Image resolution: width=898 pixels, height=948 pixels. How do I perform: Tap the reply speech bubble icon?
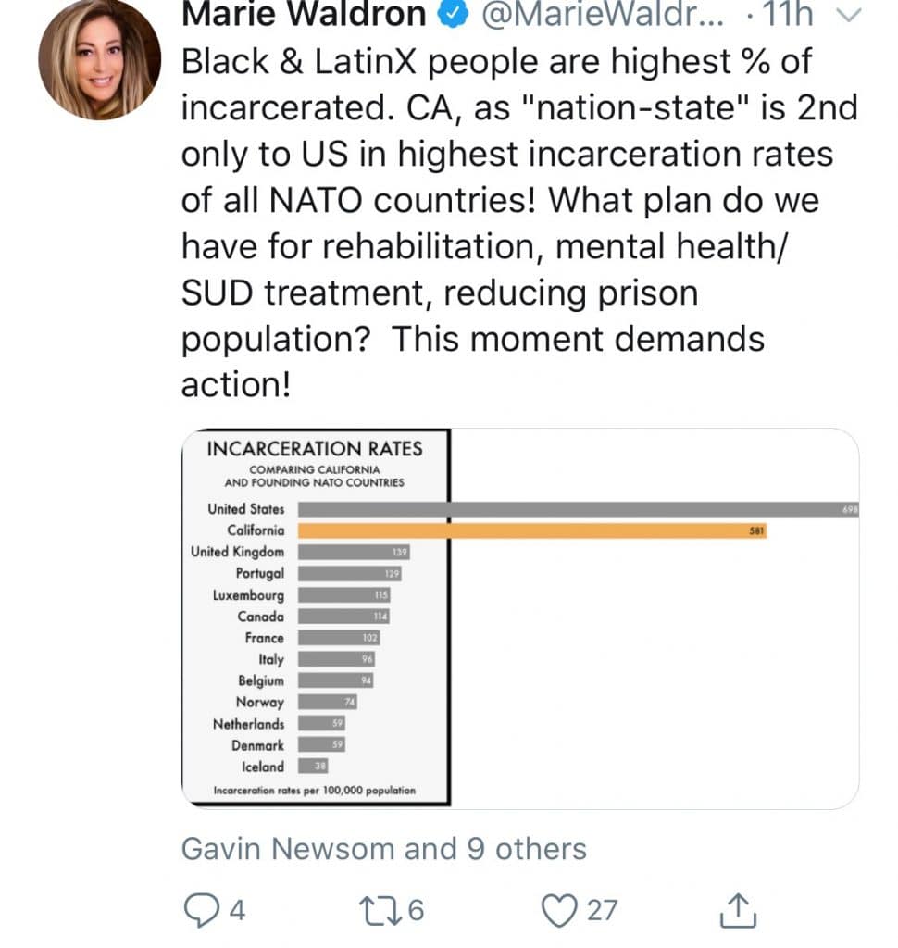click(x=199, y=911)
